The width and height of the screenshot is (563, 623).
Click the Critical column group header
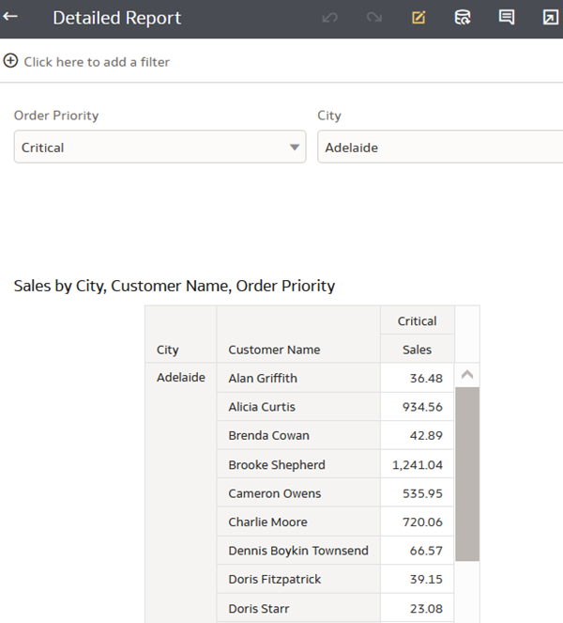pyautogui.click(x=417, y=320)
